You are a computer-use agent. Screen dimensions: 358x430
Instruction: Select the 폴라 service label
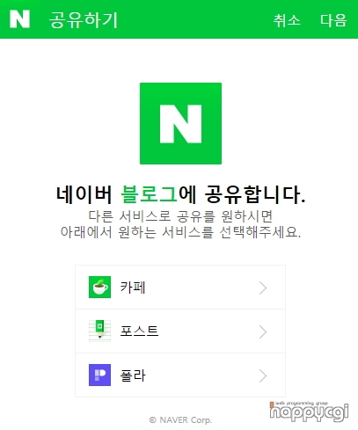(x=133, y=375)
